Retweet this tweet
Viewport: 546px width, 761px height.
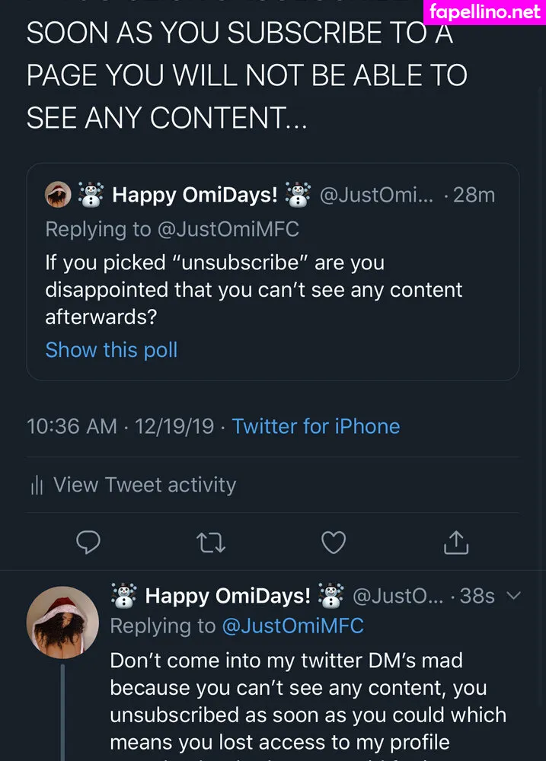pos(211,542)
